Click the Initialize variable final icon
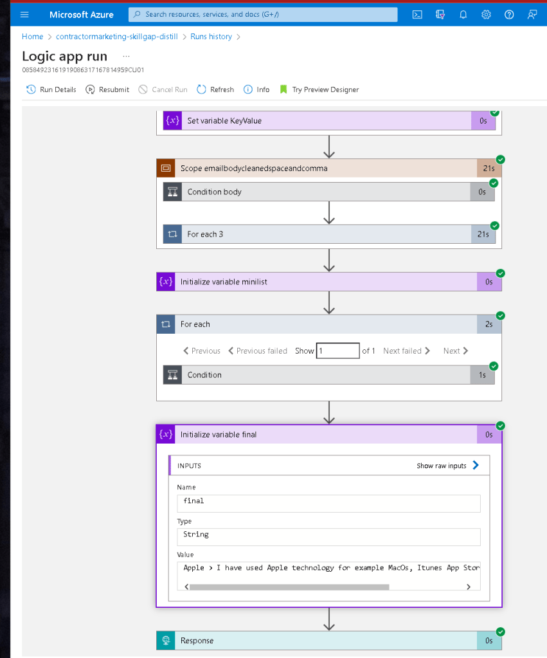Viewport: 547px width, 658px height. (166, 434)
